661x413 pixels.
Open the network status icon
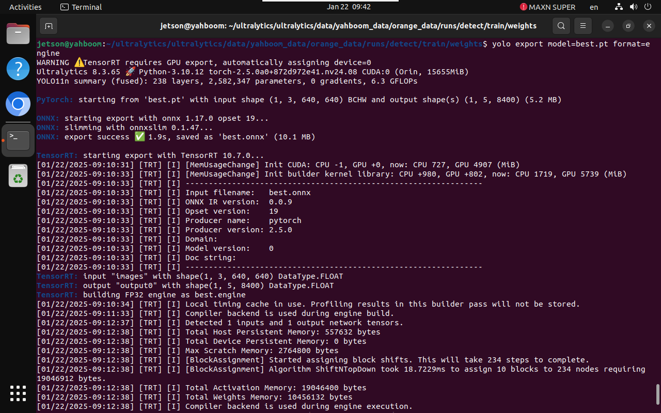point(619,7)
